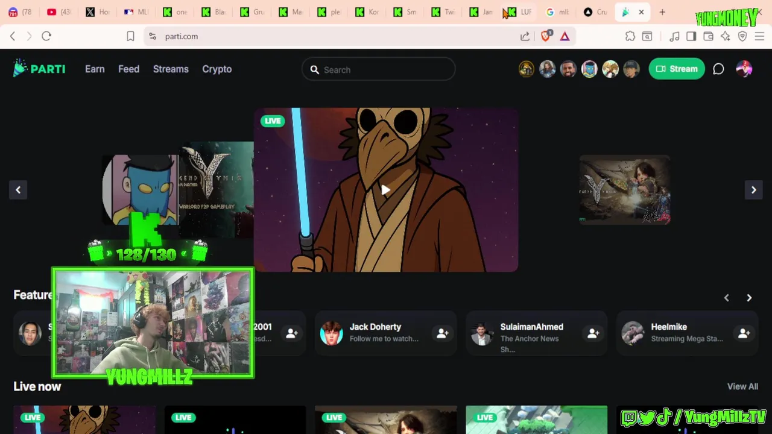Screen dimensions: 772x434
Task: Click the first followed streamer avatar in header
Action: pos(527,69)
